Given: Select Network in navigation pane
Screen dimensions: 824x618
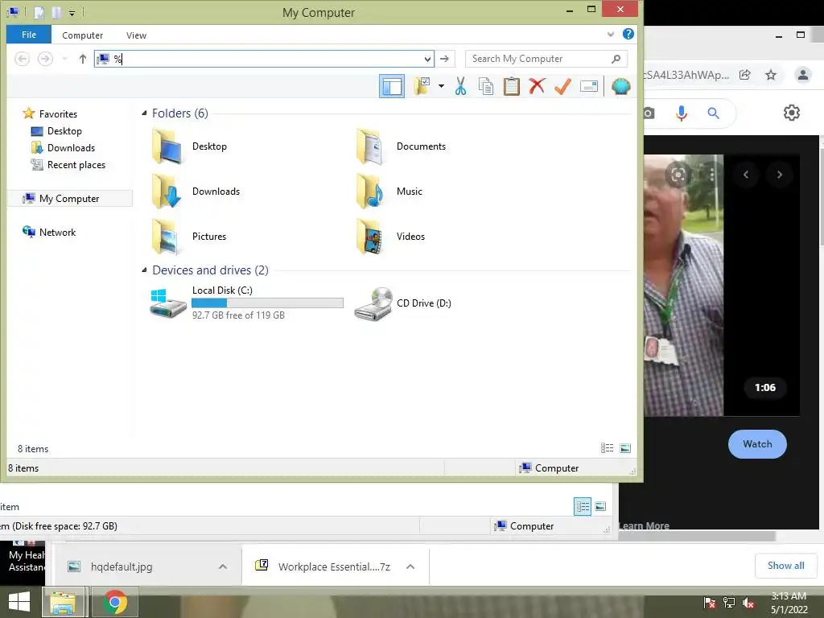Looking at the screenshot, I should coord(57,233).
